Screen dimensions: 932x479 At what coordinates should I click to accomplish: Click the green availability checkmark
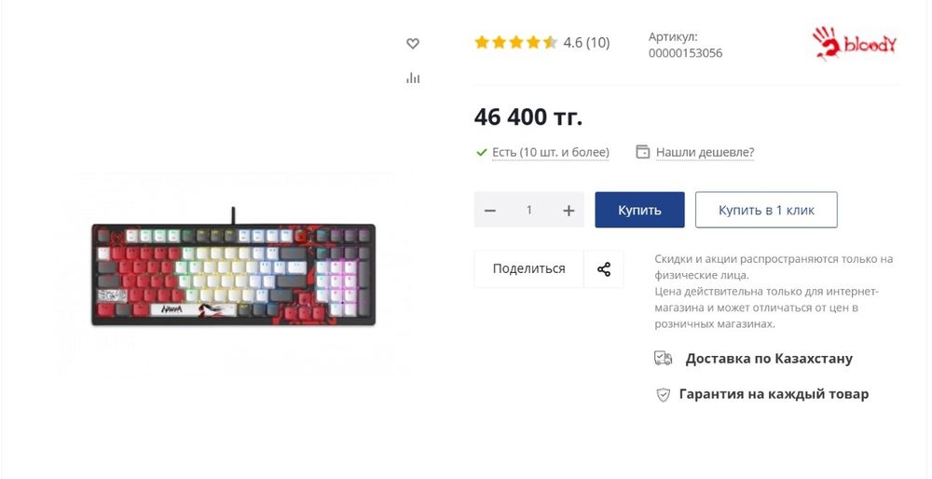pyautogui.click(x=482, y=152)
